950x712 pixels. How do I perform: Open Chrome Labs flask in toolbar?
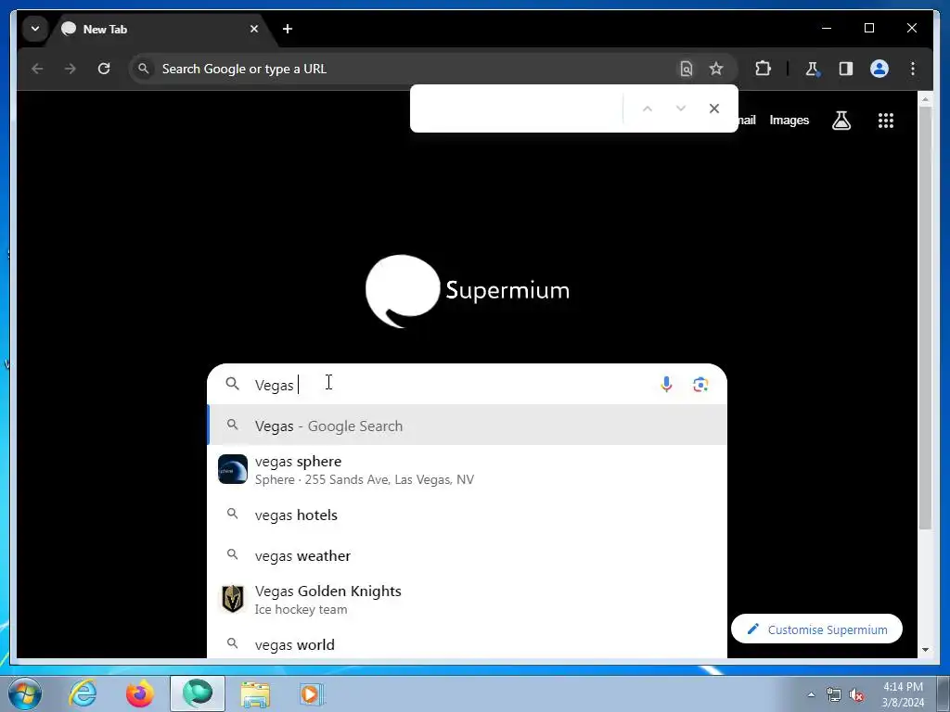[812, 69]
